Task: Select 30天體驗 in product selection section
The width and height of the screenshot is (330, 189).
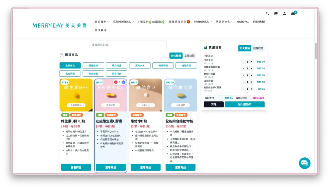Action: coord(176,55)
